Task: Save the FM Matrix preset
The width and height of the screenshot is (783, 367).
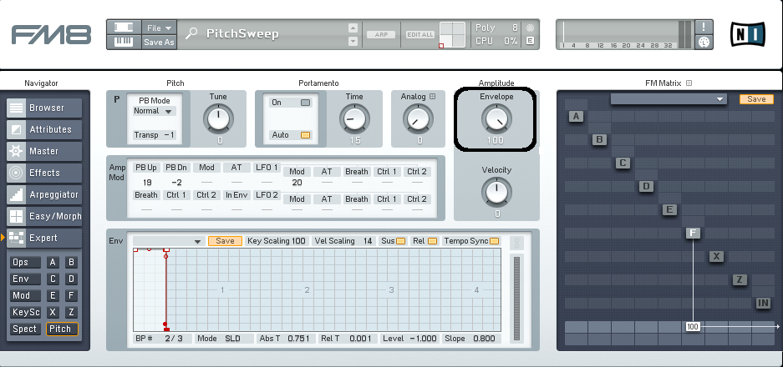Action: [756, 99]
